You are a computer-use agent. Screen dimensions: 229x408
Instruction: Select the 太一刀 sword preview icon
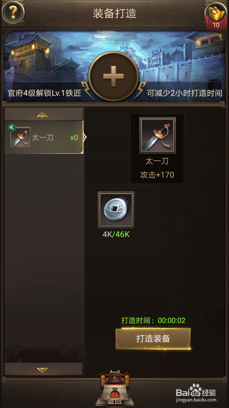click(x=157, y=135)
